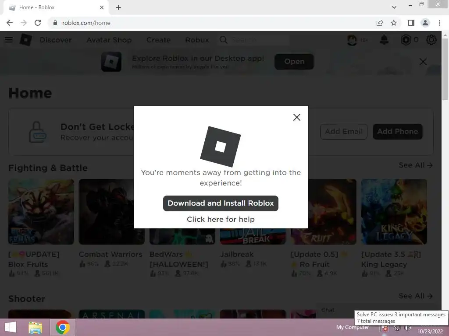Open the Click here for help link
449x336 pixels.
pos(221,219)
